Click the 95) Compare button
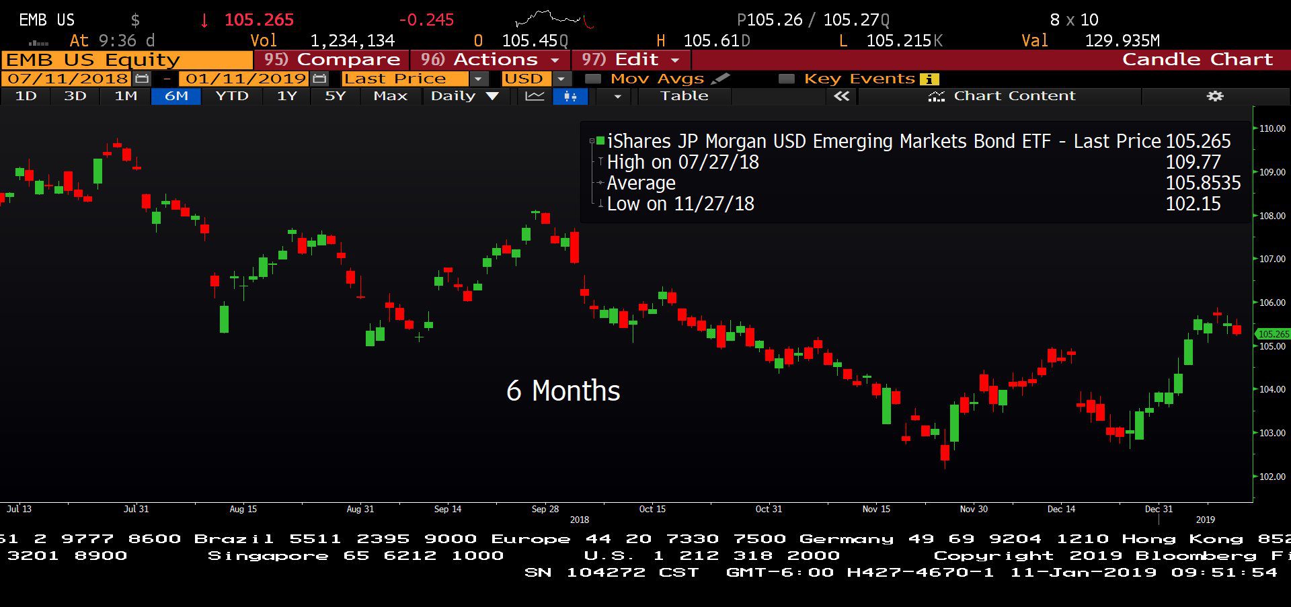This screenshot has height=607, width=1291. (x=331, y=60)
